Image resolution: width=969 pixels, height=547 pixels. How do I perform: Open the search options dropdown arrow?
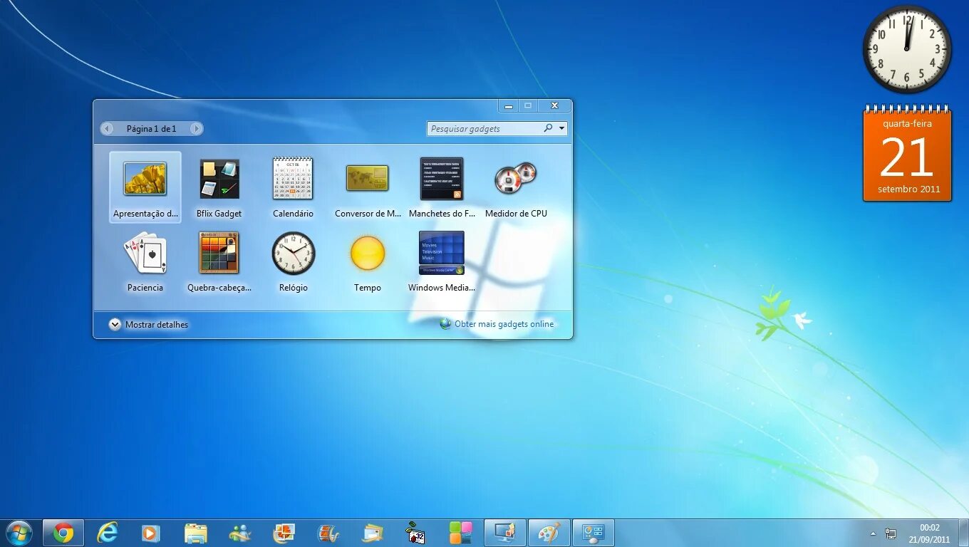(561, 128)
